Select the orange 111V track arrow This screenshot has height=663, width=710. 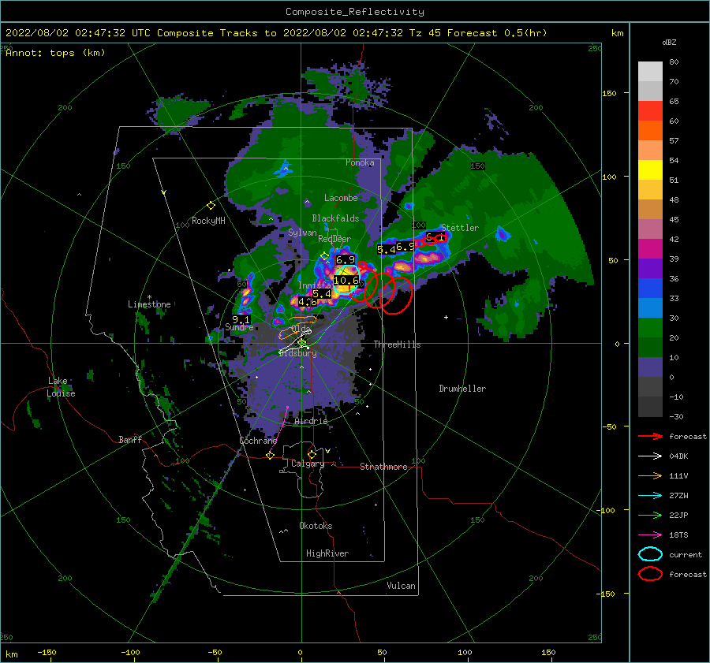(x=650, y=475)
